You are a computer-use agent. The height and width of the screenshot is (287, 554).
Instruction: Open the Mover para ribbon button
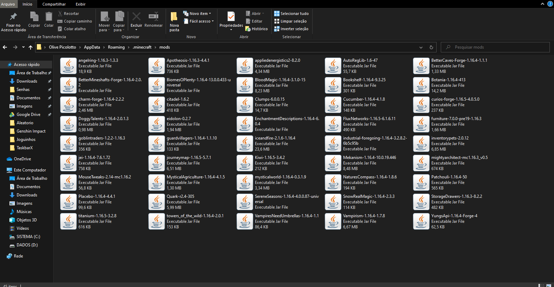(104, 22)
